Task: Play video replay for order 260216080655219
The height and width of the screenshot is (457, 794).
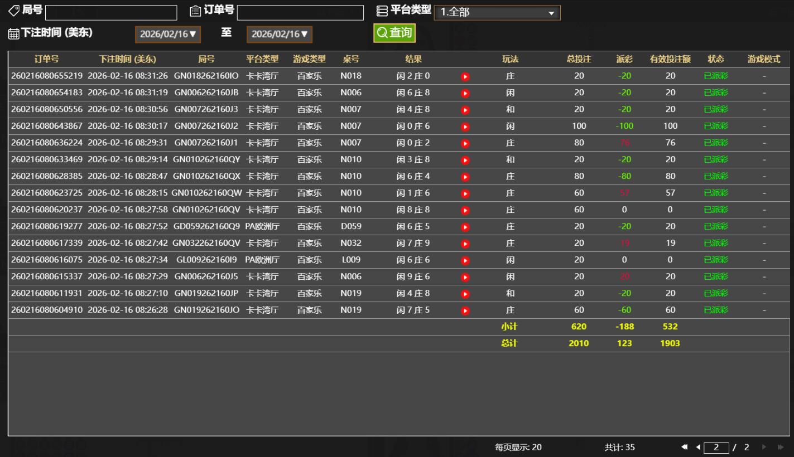Action: (x=465, y=76)
